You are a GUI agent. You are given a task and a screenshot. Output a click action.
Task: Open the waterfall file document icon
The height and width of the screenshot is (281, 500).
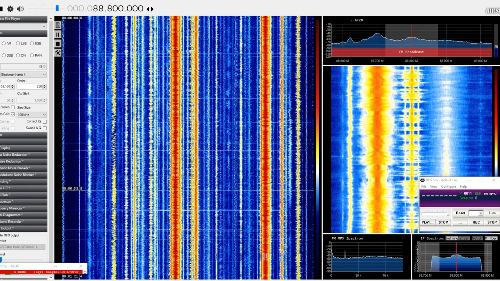point(58,25)
